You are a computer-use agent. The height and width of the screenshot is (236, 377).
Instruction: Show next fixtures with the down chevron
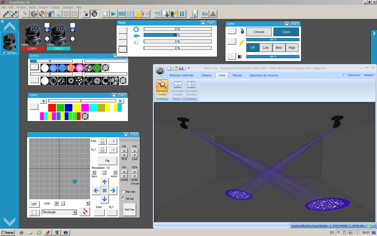click(10, 222)
